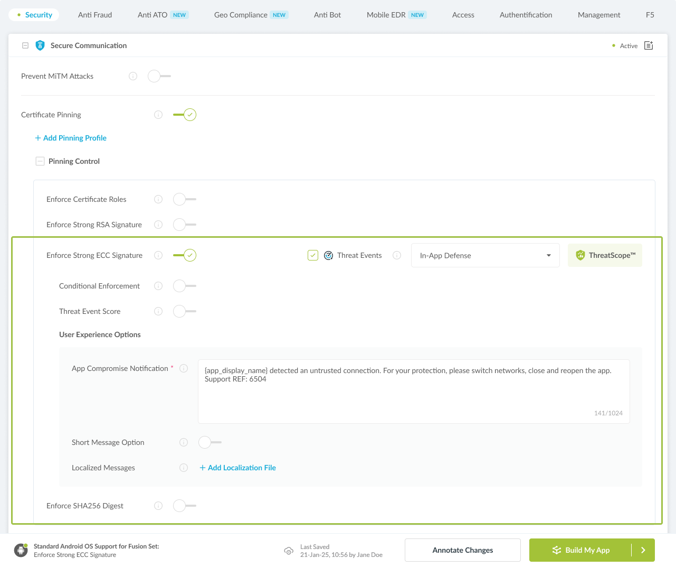Click the Threat Events target icon
Viewport: 676px width, 567px height.
tap(328, 255)
